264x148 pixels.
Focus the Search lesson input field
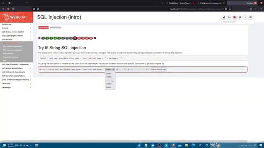pos(238,22)
